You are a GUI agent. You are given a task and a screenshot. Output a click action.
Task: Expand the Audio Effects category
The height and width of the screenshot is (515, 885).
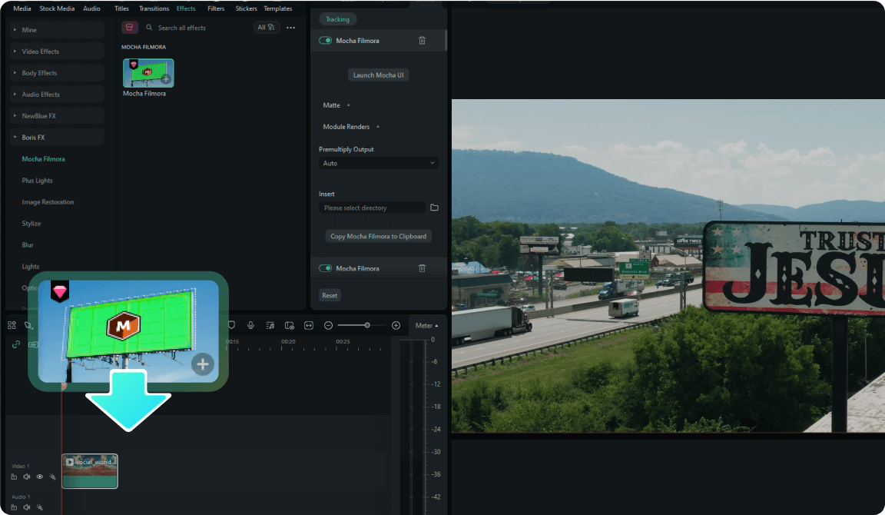tap(57, 95)
